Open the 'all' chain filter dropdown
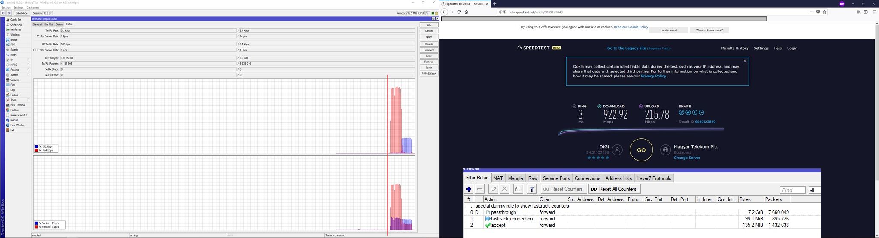Viewport: 879px width, 238px height. (x=814, y=190)
